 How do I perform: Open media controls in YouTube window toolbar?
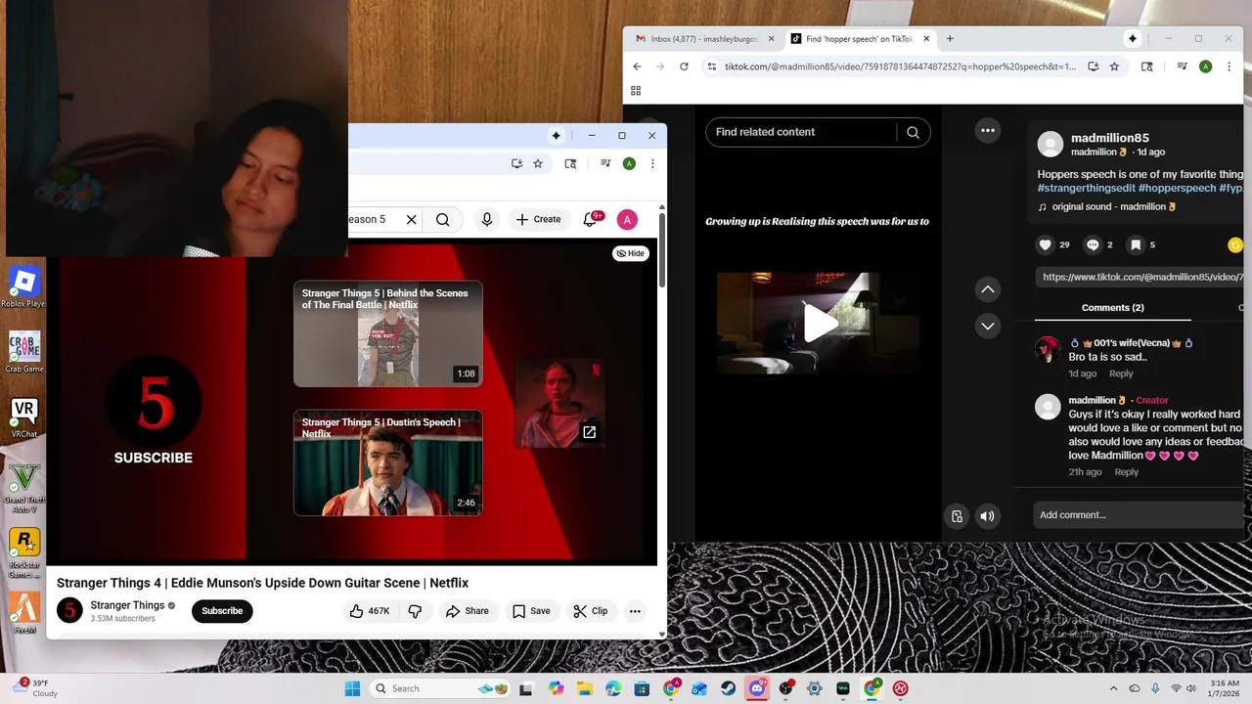(x=605, y=163)
